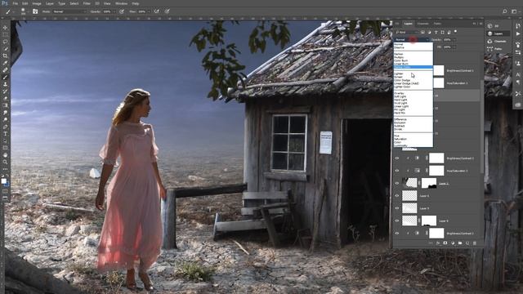Open the Brush panel toggle icon

coord(35,11)
